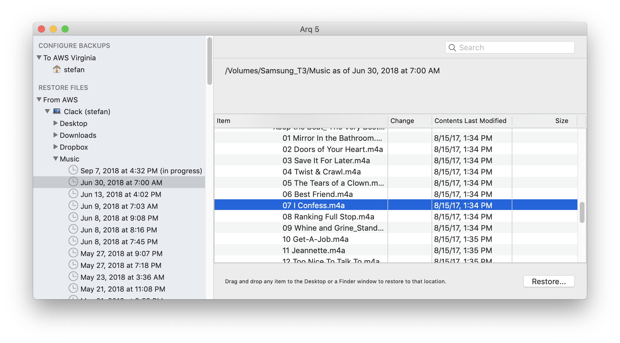Select the Jun 8, 2018 at 8:16 PM backup

click(119, 230)
